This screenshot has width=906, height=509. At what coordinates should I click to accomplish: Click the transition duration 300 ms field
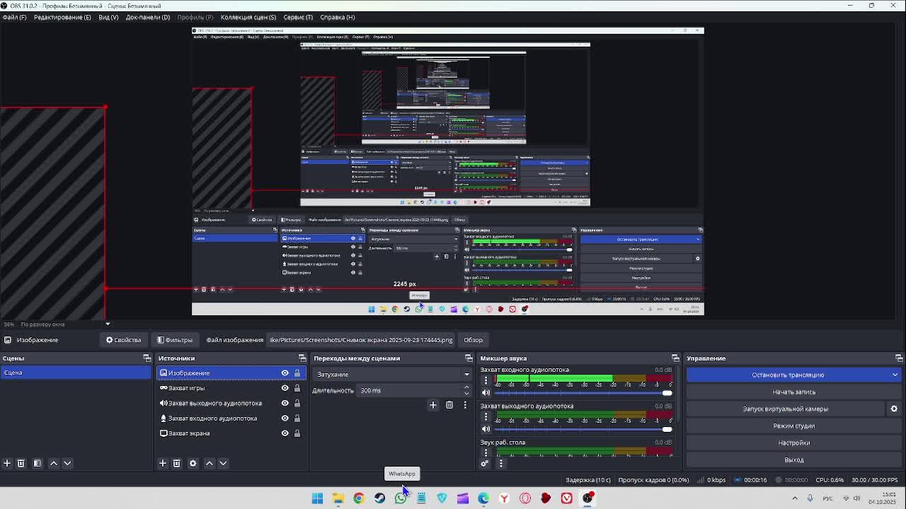(409, 390)
